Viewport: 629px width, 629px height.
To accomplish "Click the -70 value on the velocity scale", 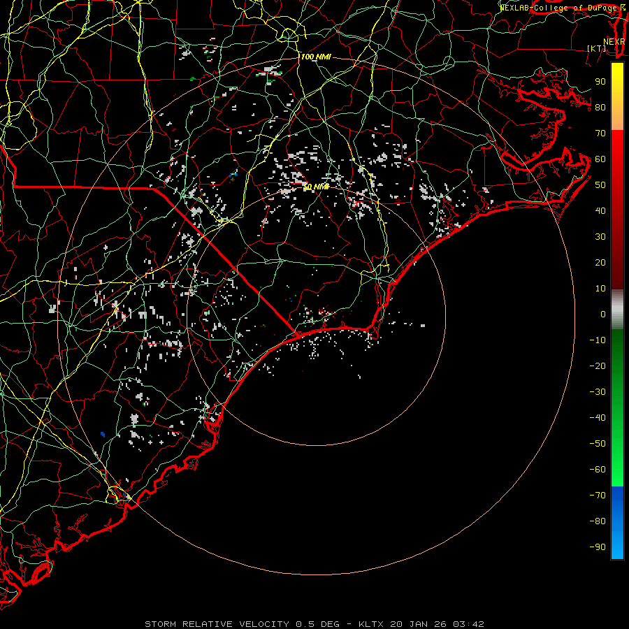I will pyautogui.click(x=598, y=496).
